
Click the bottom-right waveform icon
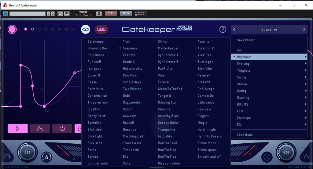(306, 156)
